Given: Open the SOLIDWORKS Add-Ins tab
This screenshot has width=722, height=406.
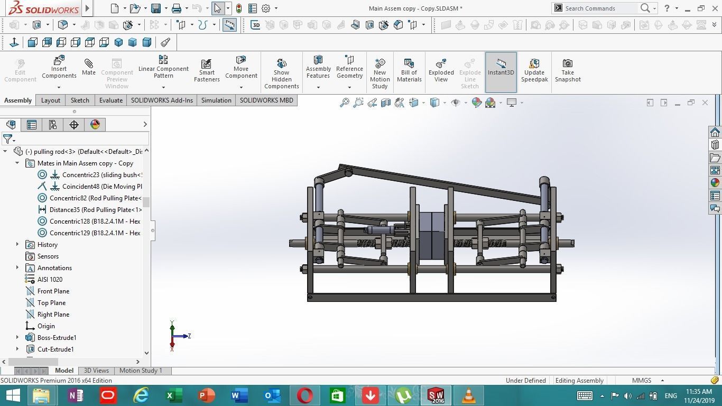Looking at the screenshot, I should click(x=162, y=100).
